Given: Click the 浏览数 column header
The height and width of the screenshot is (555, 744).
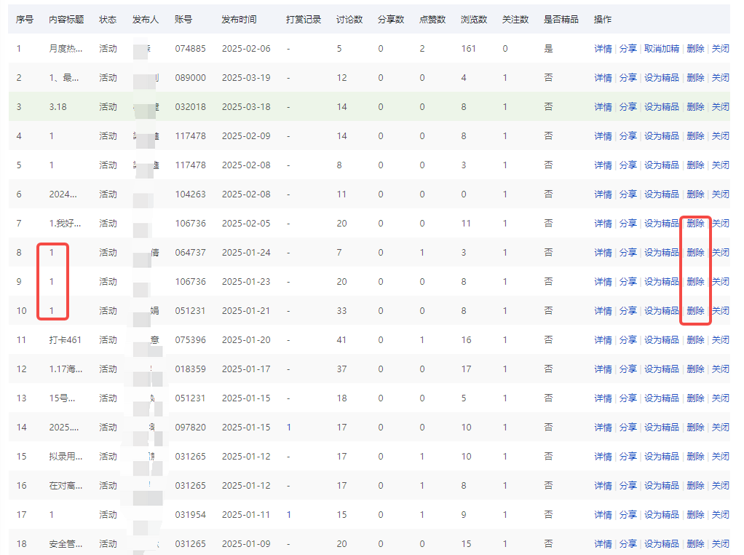Looking at the screenshot, I should coord(474,20).
